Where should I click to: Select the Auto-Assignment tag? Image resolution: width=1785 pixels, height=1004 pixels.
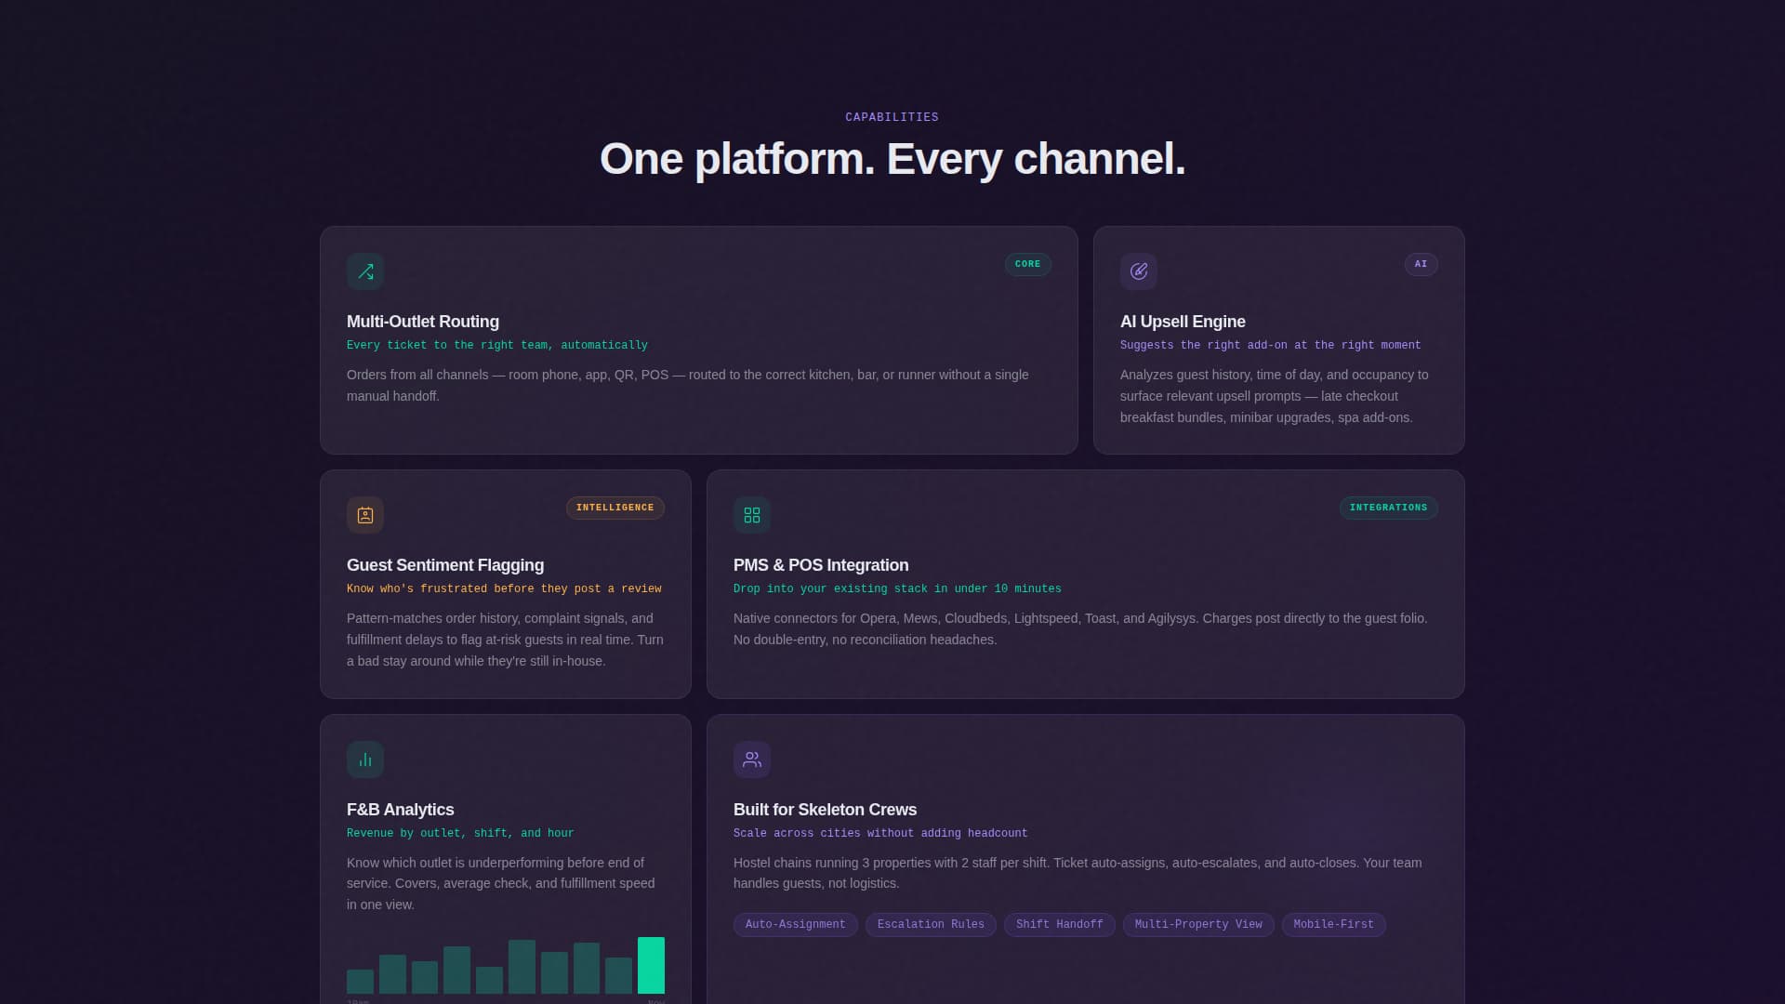coord(796,925)
